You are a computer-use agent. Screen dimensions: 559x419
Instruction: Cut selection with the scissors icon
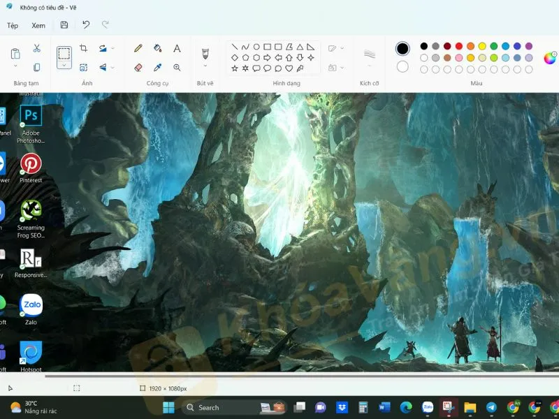37,49
